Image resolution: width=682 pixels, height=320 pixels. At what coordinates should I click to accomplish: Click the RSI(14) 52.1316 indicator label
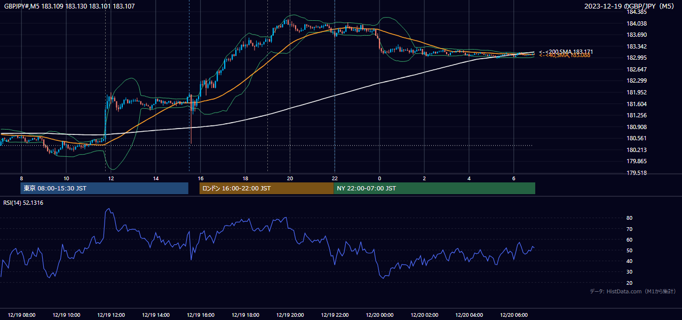click(23, 203)
